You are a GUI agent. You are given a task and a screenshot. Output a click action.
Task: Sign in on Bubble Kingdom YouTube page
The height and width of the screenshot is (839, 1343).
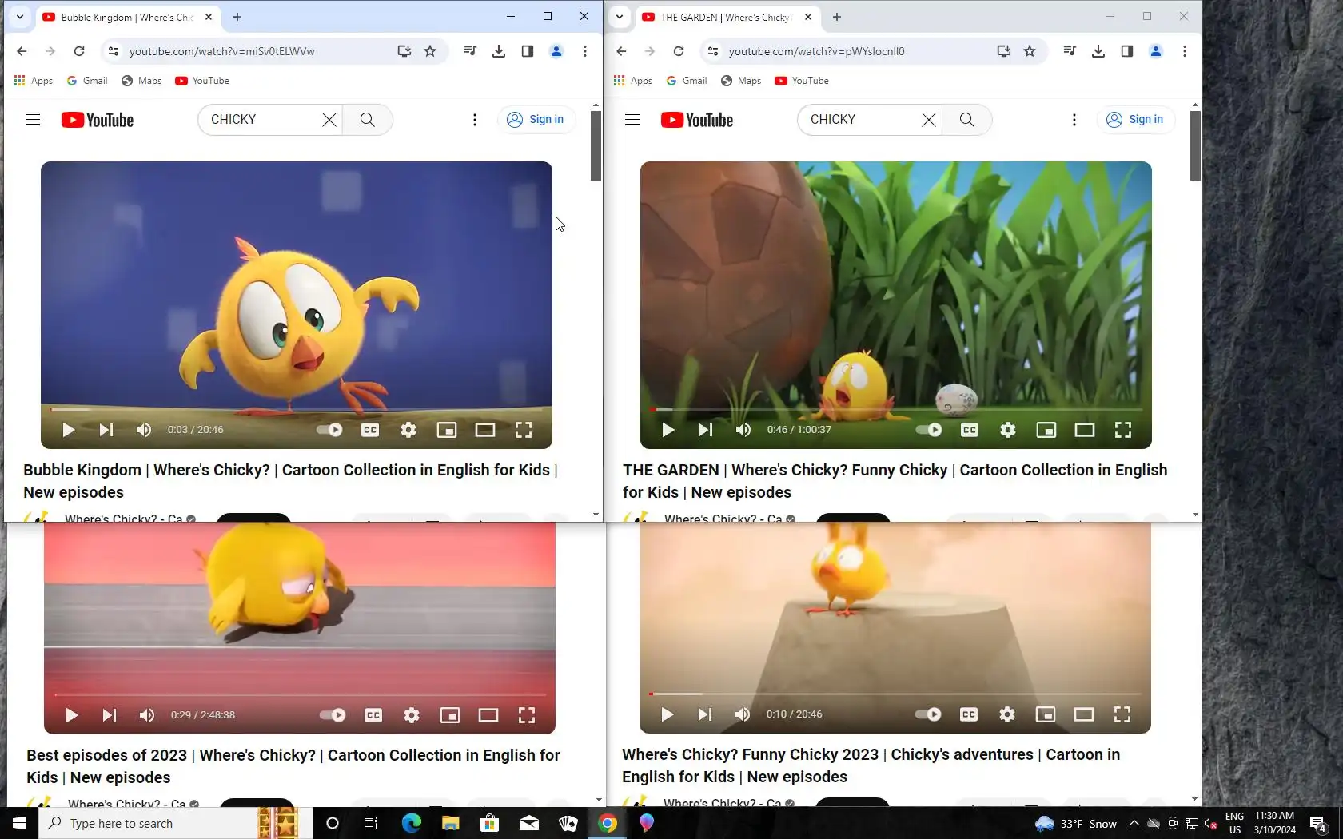pos(536,120)
